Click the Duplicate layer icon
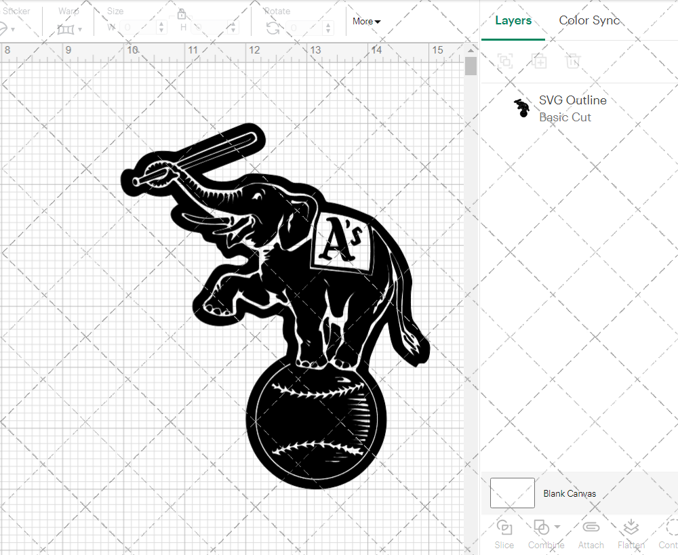The width and height of the screenshot is (678, 555). click(539, 61)
